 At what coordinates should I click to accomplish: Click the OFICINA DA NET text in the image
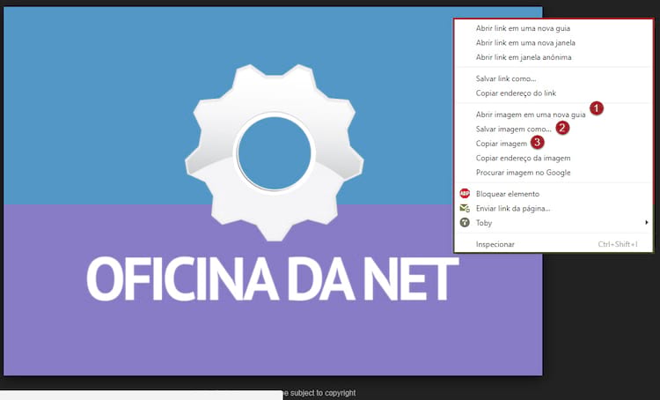[x=273, y=279]
